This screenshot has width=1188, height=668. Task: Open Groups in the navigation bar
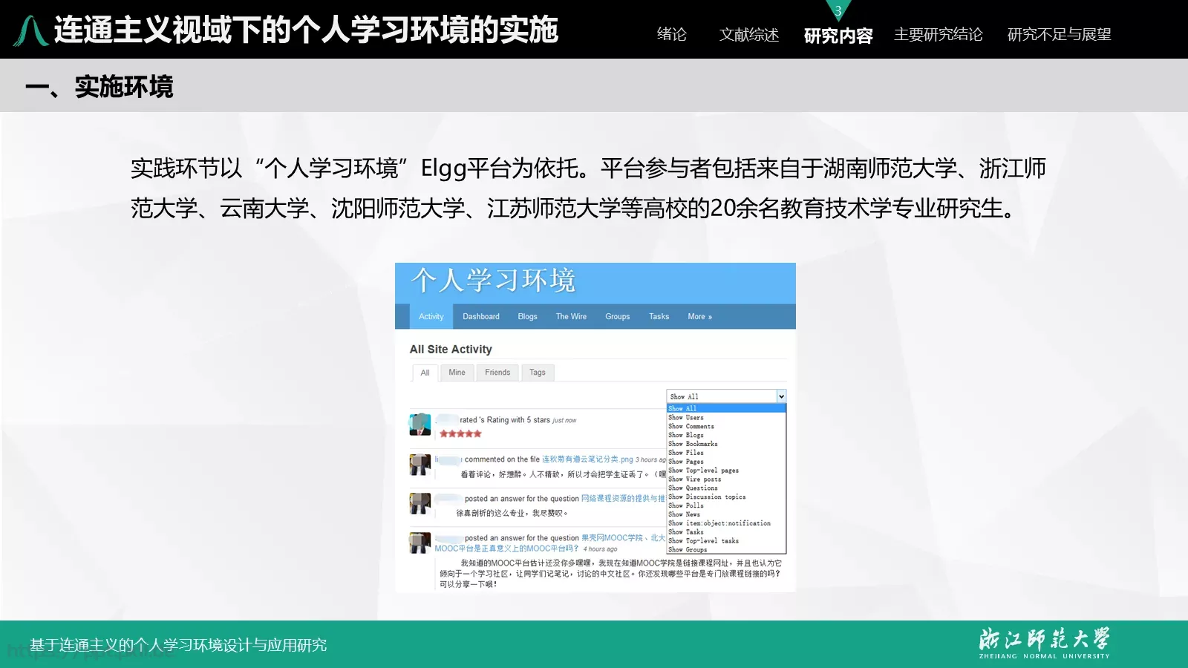click(x=617, y=316)
